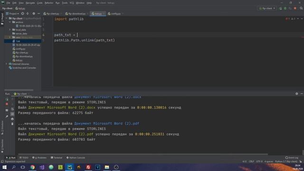The image size is (304, 171).
Task: Open the Python Console tool window
Action: click(x=76, y=158)
